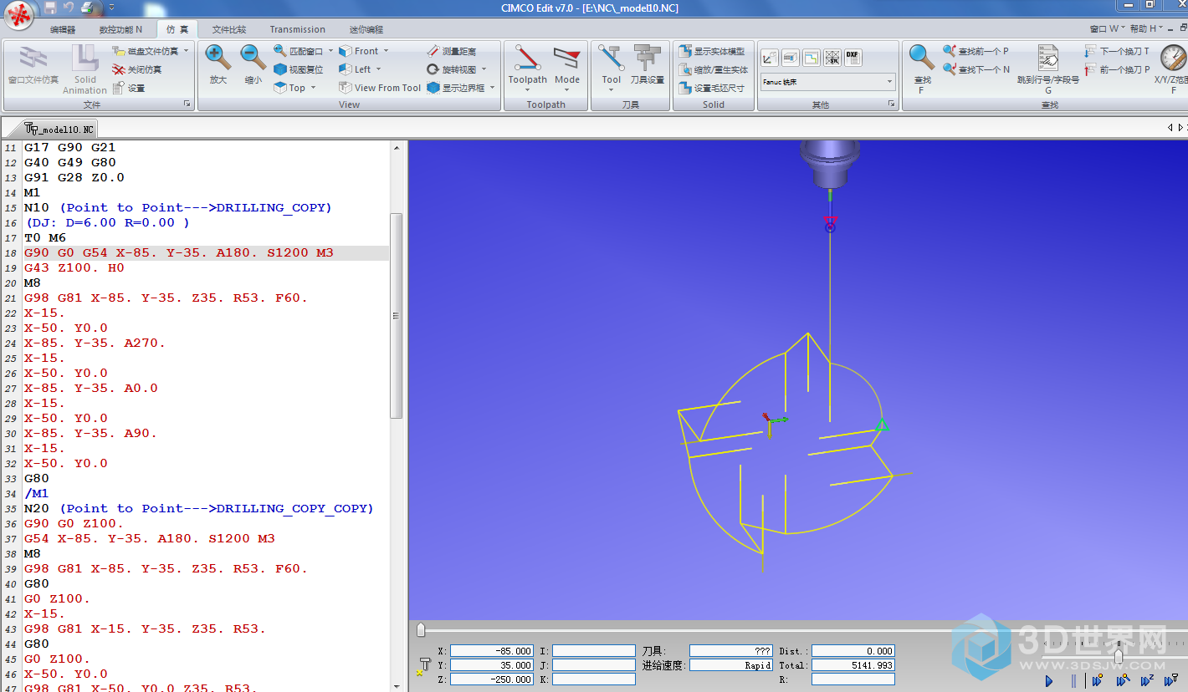Choose Rotate View (旋转视图)
This screenshot has height=692, width=1188.
click(x=451, y=69)
